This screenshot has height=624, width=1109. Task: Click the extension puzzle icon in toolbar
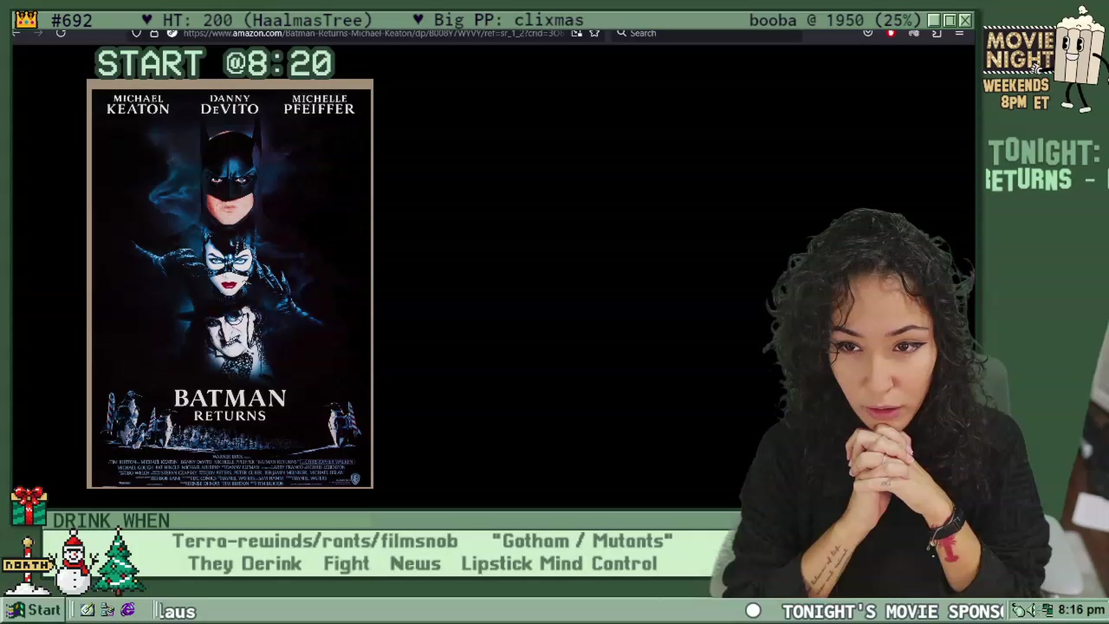coord(914,33)
